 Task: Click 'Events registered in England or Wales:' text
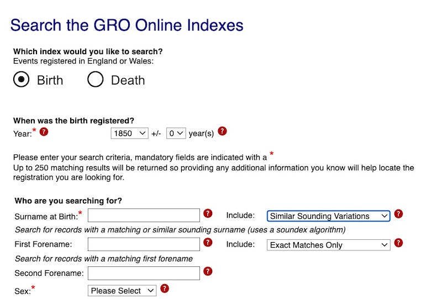pyautogui.click(x=83, y=61)
